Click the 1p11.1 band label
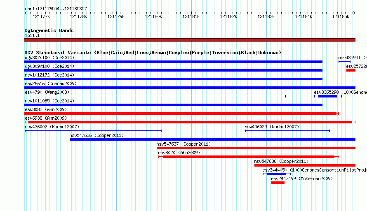 click(32, 35)
